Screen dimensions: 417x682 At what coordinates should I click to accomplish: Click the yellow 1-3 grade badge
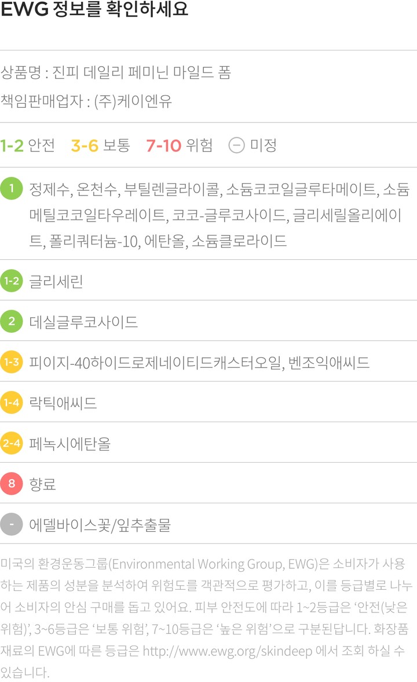click(x=12, y=362)
